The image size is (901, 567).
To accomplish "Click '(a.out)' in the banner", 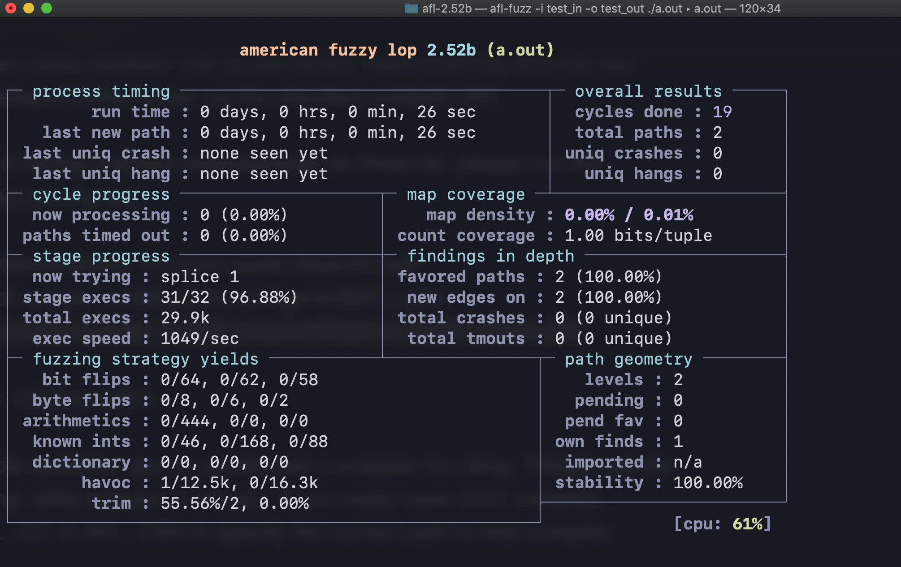I will coord(520,50).
